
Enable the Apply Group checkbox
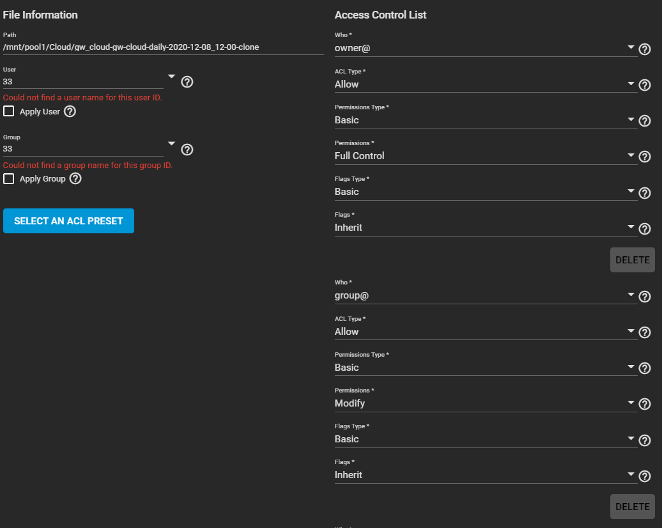point(8,179)
